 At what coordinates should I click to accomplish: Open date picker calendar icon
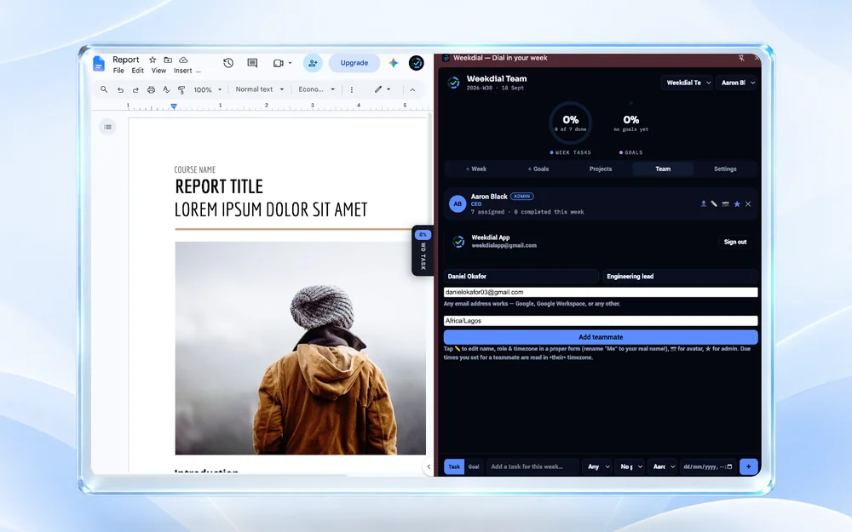(730, 466)
